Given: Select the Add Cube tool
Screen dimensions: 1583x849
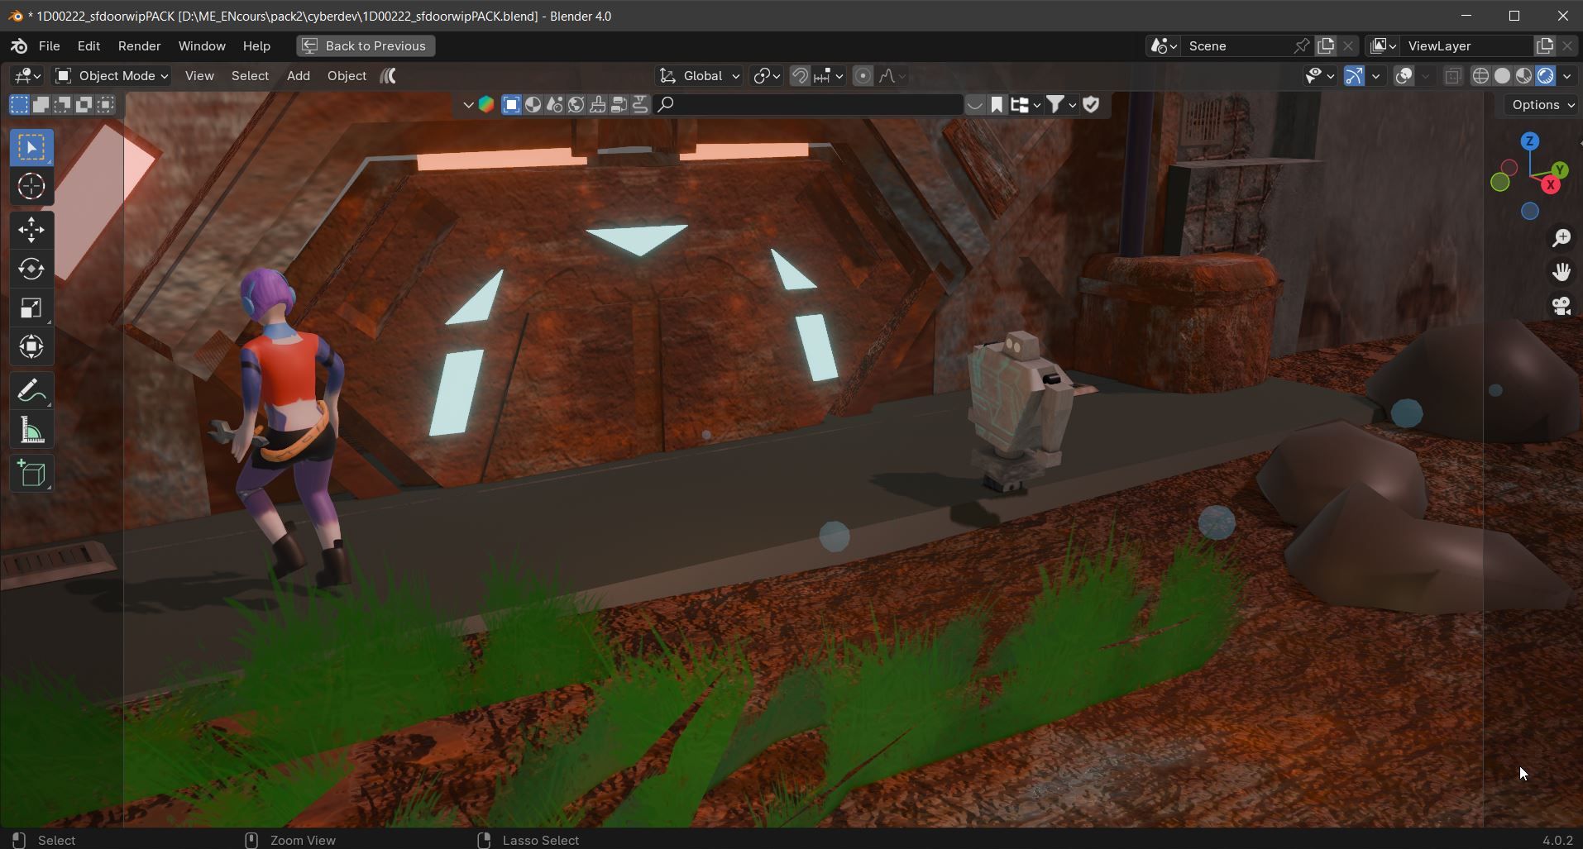Looking at the screenshot, I should point(31,475).
